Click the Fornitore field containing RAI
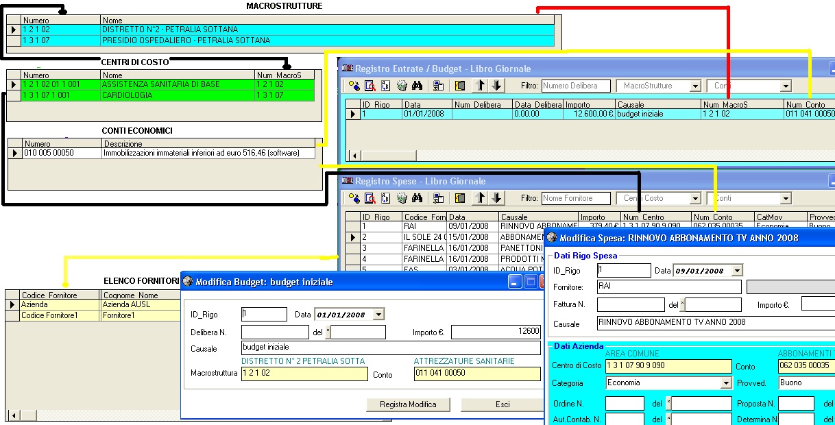Screen dimensions: 835x425 (x=669, y=287)
